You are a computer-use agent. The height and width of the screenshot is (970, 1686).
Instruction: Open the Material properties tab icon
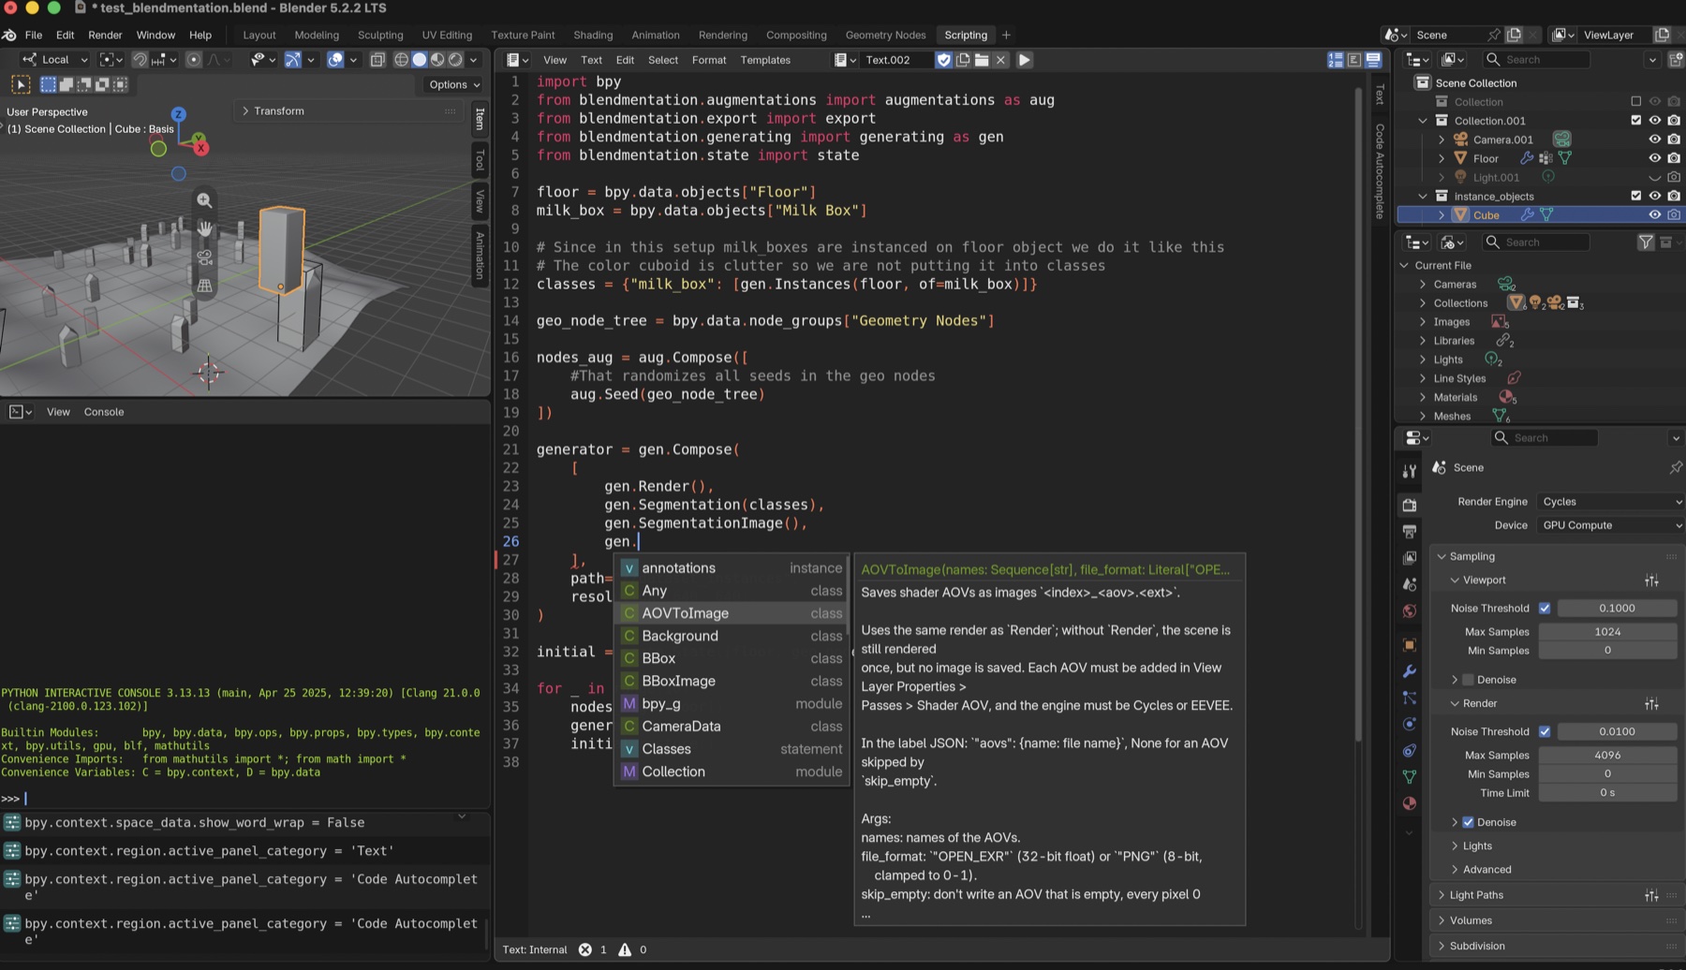pos(1409,803)
